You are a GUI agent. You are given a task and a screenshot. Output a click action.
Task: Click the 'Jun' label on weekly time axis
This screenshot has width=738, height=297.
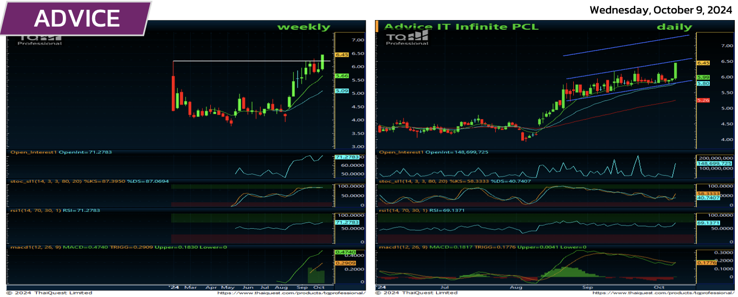tap(248, 287)
